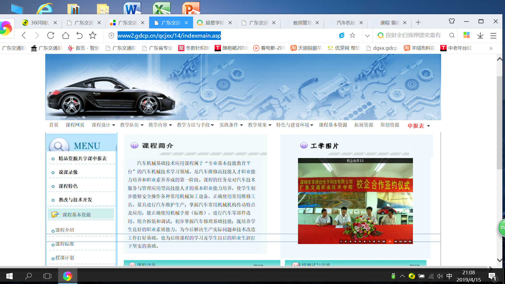Switch to the 超星学校 tab
The image size is (505, 284).
click(214, 23)
